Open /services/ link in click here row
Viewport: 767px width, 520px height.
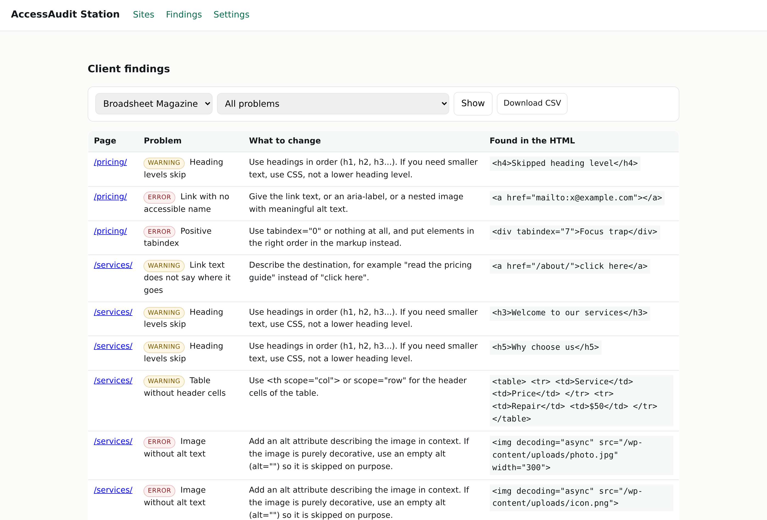tap(113, 265)
